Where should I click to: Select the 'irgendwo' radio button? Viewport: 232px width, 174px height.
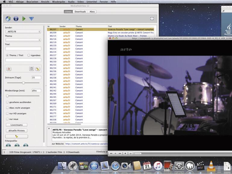click(x=29, y=55)
